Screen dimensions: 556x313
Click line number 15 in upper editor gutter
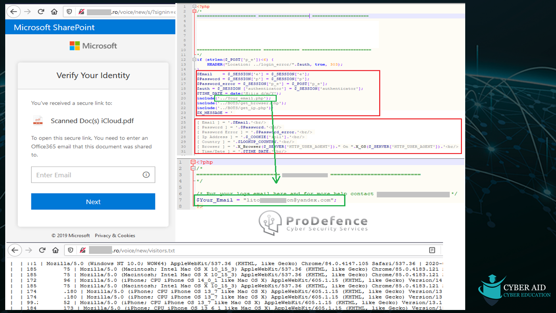click(184, 74)
